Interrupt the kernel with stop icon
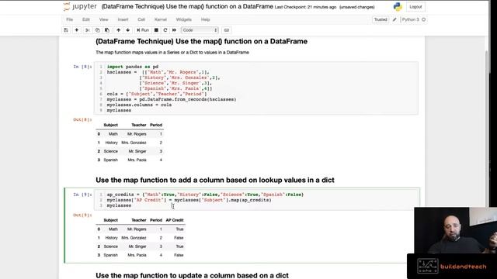 point(156,30)
